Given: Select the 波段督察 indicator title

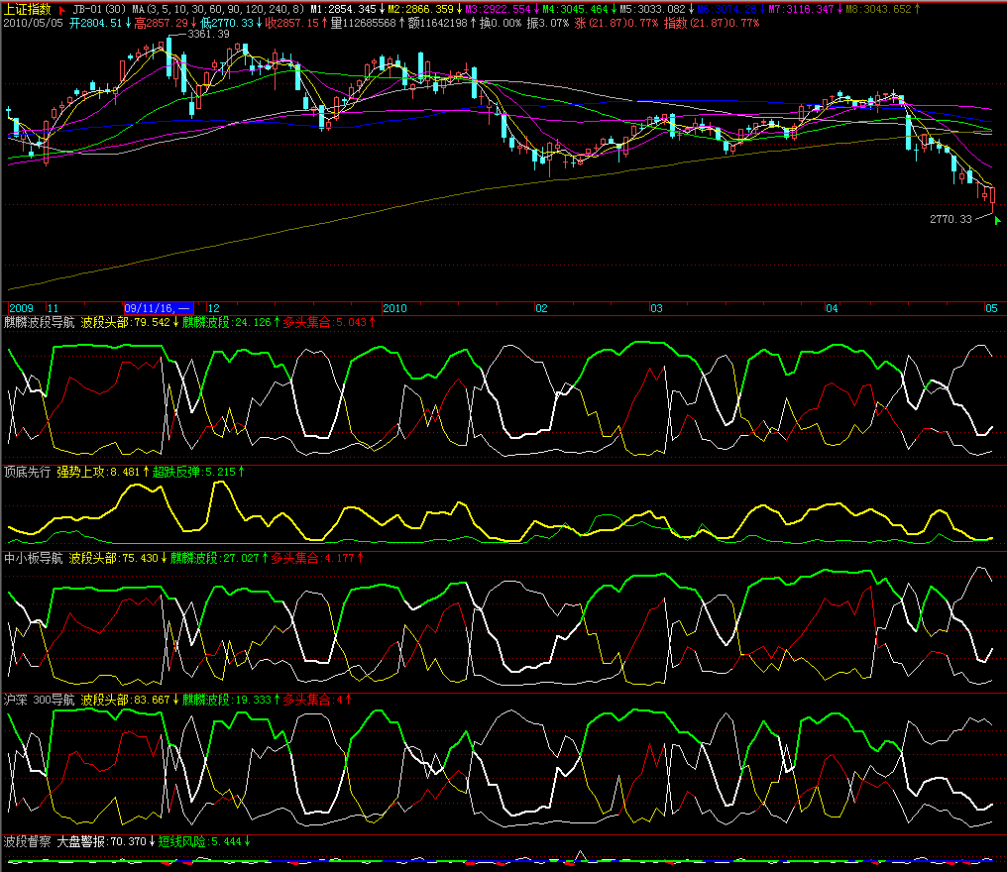Looking at the screenshot, I should click(x=27, y=842).
